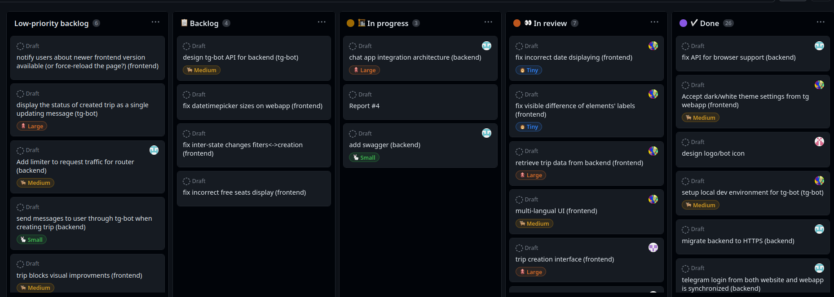Open Low-priority backlog column options menu

(155, 22)
